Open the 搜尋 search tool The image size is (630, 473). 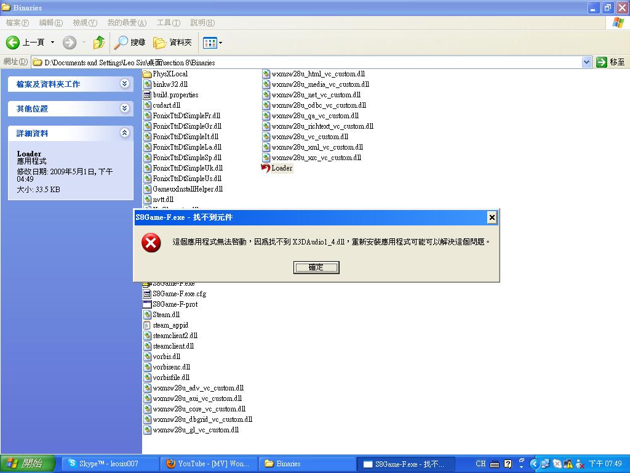pyautogui.click(x=130, y=42)
